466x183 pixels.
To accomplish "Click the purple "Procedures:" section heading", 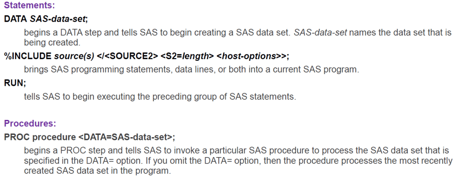I will tap(30, 123).
